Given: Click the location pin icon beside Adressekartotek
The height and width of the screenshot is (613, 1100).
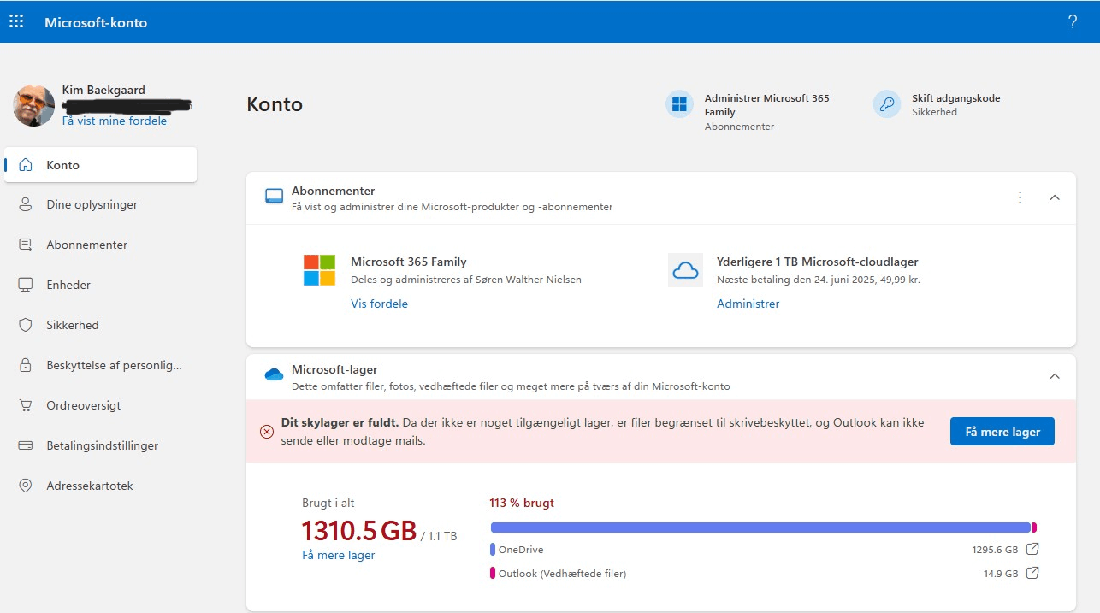Looking at the screenshot, I should (x=26, y=486).
